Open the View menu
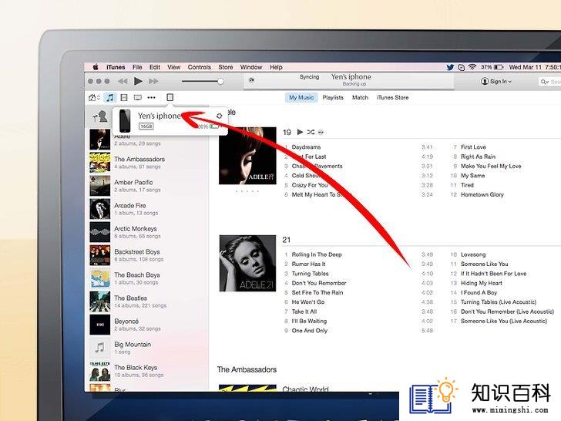561x421 pixels. 174,67
